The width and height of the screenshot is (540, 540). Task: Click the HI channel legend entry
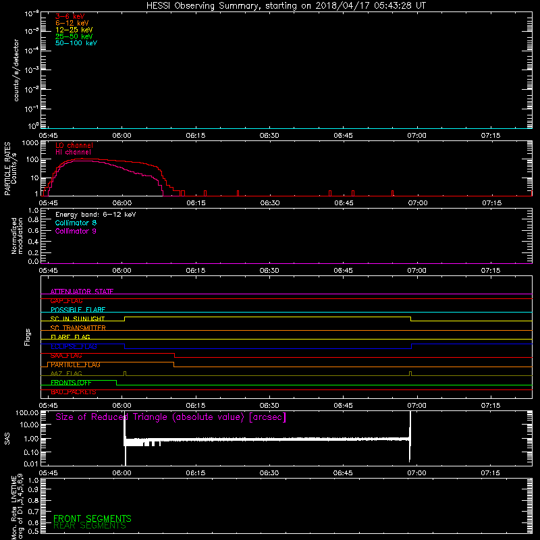(x=73, y=153)
